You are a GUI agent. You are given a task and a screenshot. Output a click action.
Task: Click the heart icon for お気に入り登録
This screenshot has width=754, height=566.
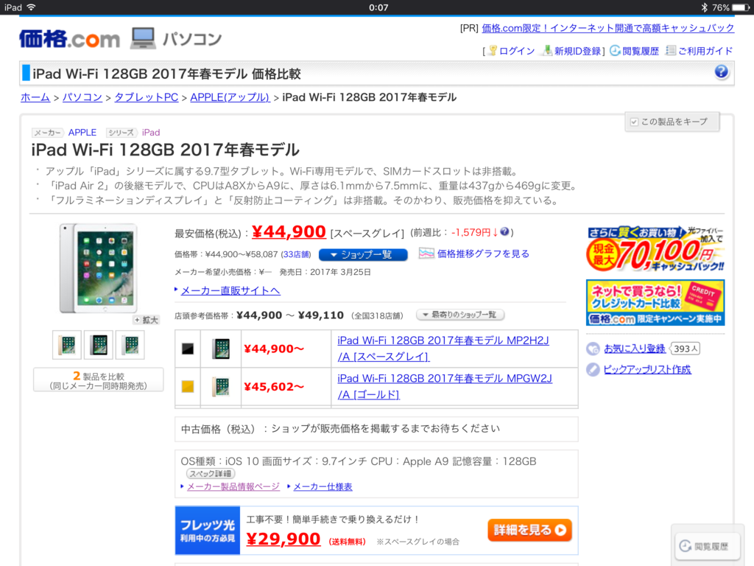[x=593, y=349]
